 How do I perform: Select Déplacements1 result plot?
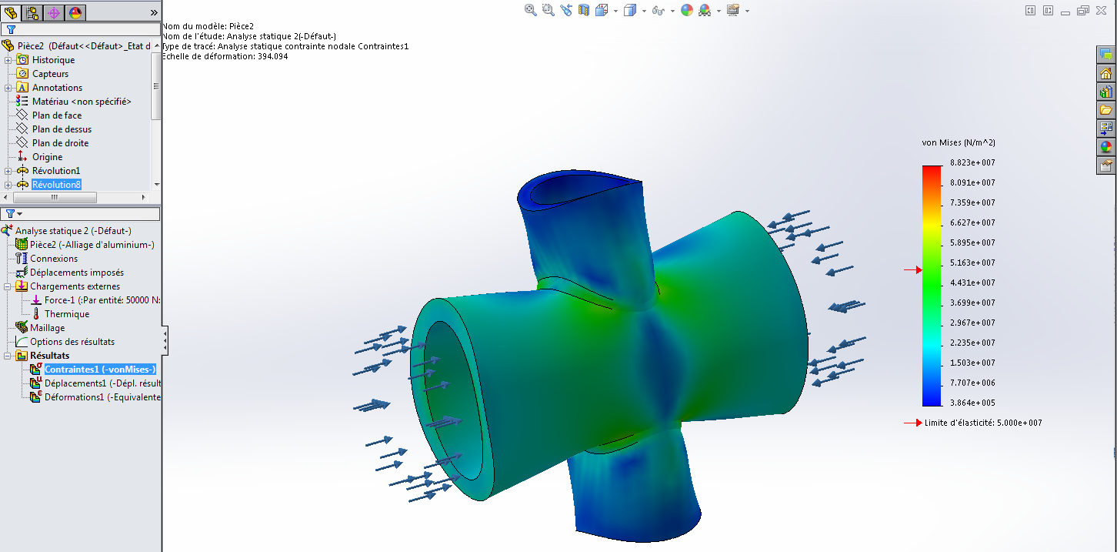click(95, 383)
